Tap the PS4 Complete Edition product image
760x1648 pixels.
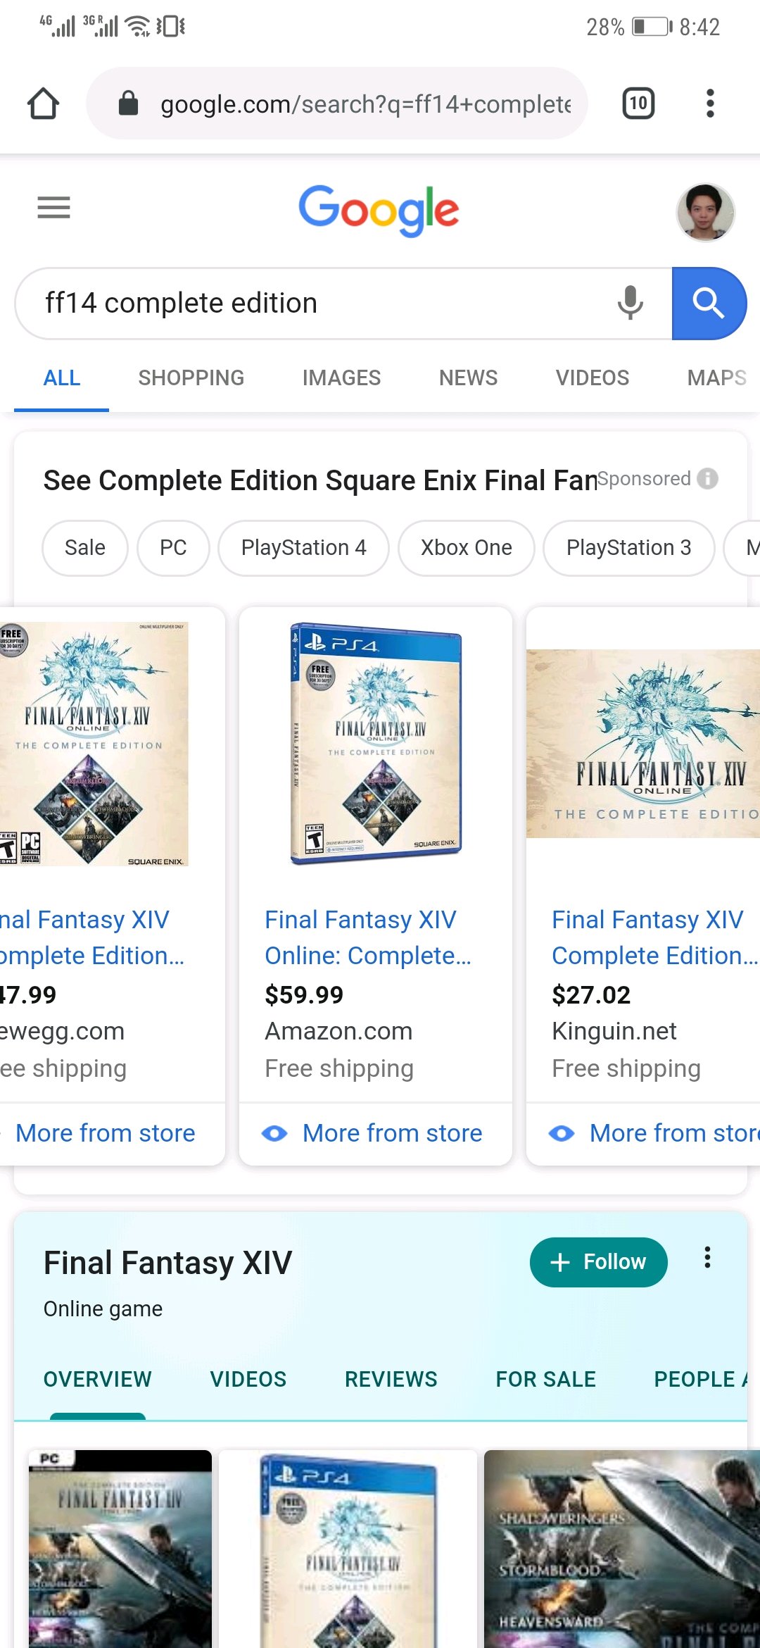point(376,743)
